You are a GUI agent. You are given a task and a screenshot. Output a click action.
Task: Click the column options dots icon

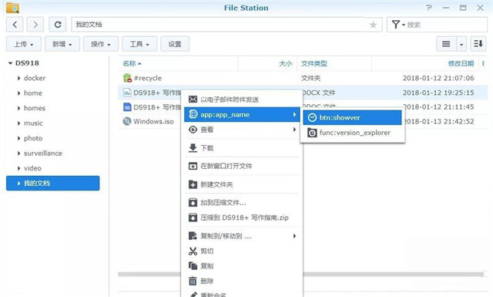tap(483, 63)
